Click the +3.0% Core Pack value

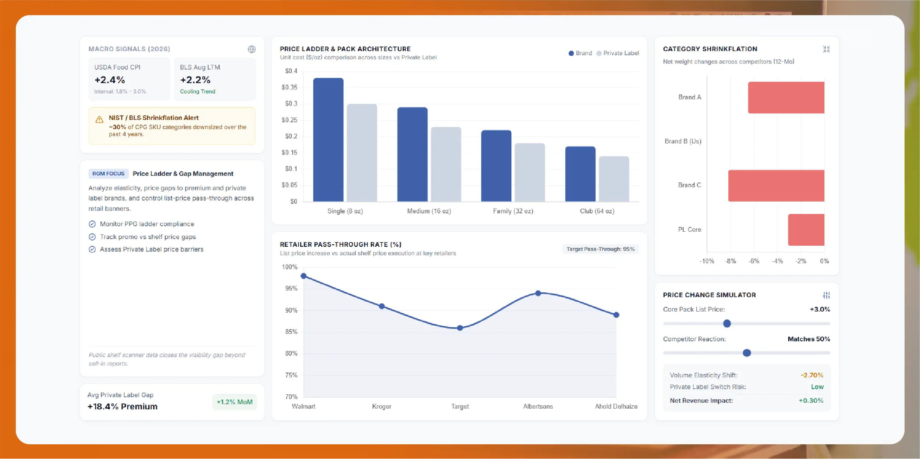tap(820, 309)
